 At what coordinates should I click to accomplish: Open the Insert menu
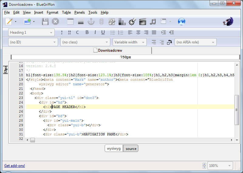[x=39, y=12]
